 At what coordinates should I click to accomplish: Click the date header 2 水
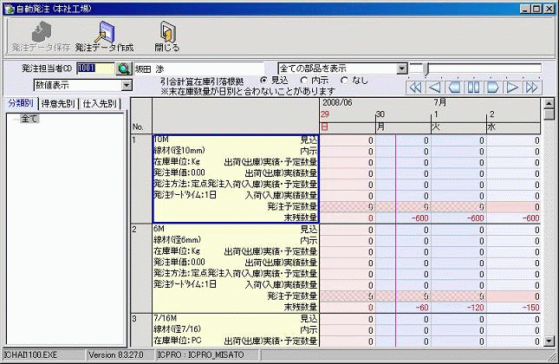(514, 120)
